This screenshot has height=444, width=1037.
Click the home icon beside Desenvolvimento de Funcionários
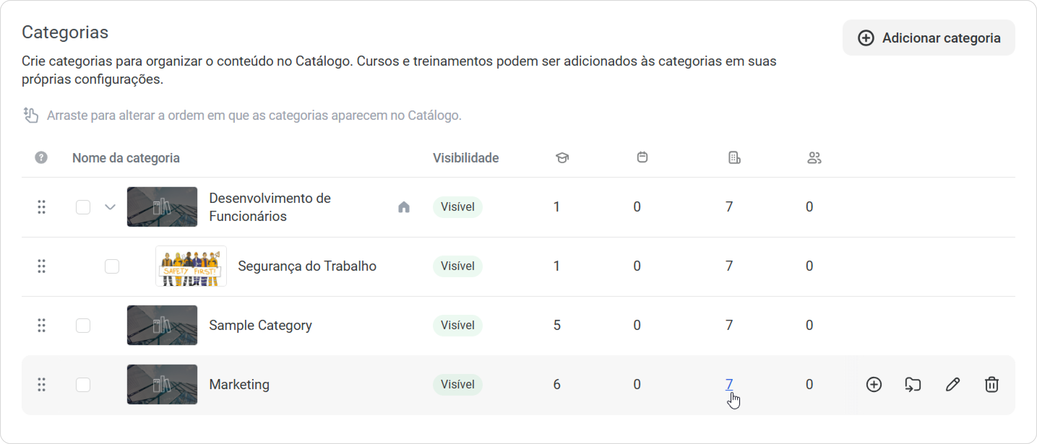pos(404,207)
